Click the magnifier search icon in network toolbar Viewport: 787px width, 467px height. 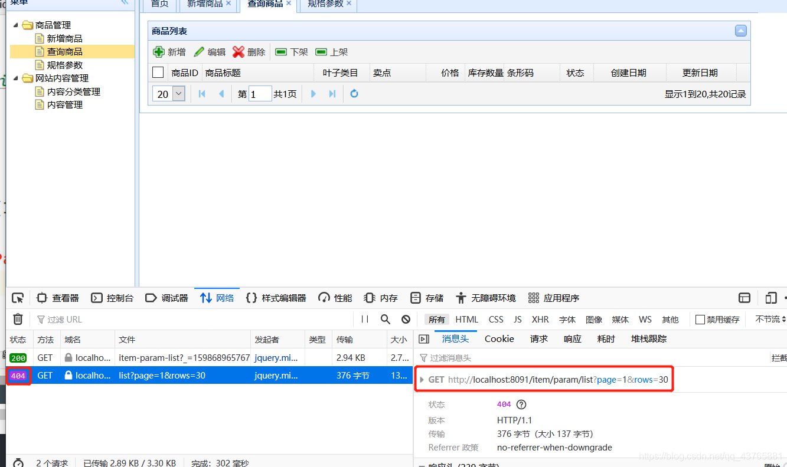pos(386,319)
